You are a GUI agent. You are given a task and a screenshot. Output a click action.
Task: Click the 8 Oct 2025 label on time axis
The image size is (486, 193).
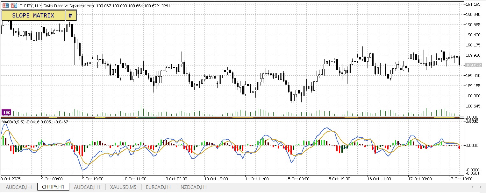pyautogui.click(x=10, y=179)
